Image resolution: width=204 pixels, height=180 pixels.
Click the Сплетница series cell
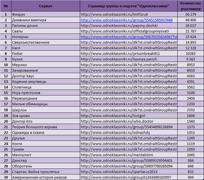click(x=46, y=87)
